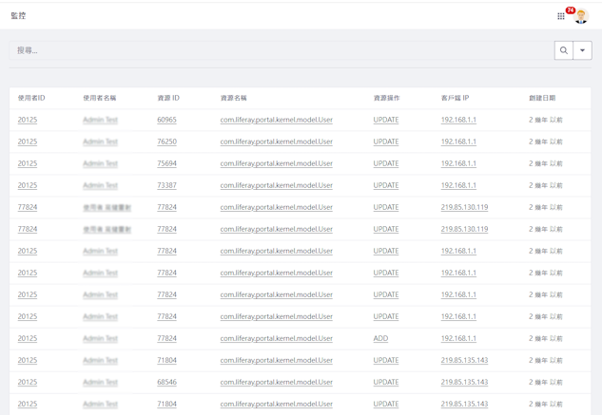Click the creation date in row 73387

coord(546,185)
